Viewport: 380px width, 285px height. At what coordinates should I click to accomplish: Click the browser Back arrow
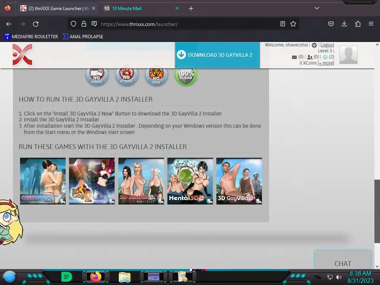9,24
